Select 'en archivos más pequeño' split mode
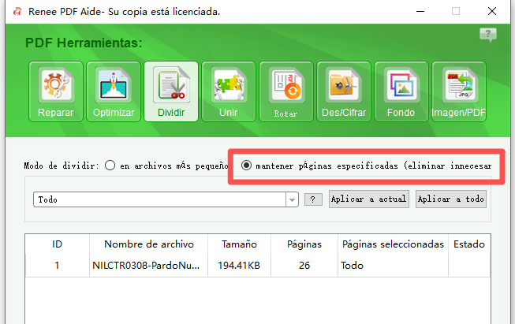Viewport: 515px width, 324px height. click(x=110, y=166)
